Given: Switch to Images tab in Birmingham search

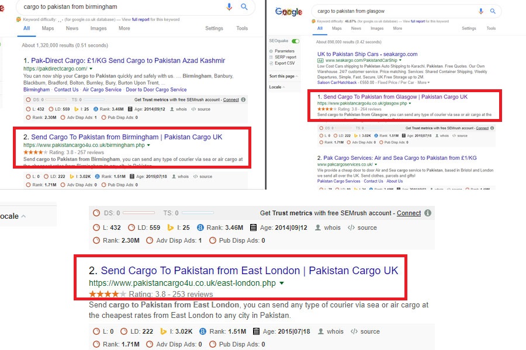Looking at the screenshot, I should [98, 29].
